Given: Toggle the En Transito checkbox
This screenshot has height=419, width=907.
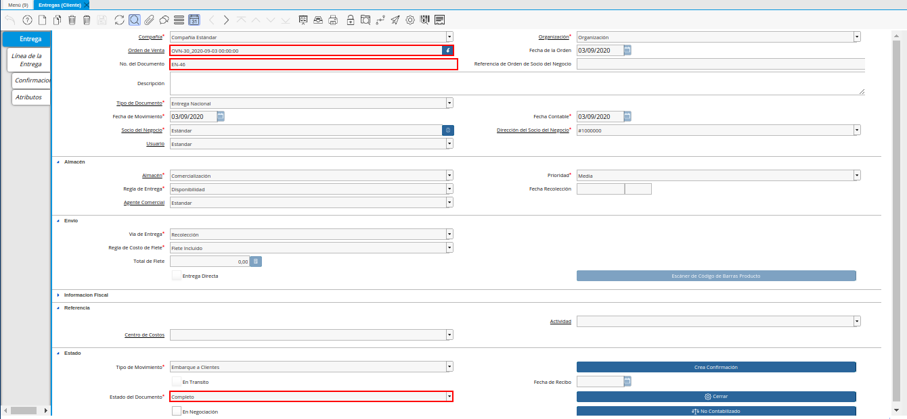Looking at the screenshot, I should pos(177,382).
